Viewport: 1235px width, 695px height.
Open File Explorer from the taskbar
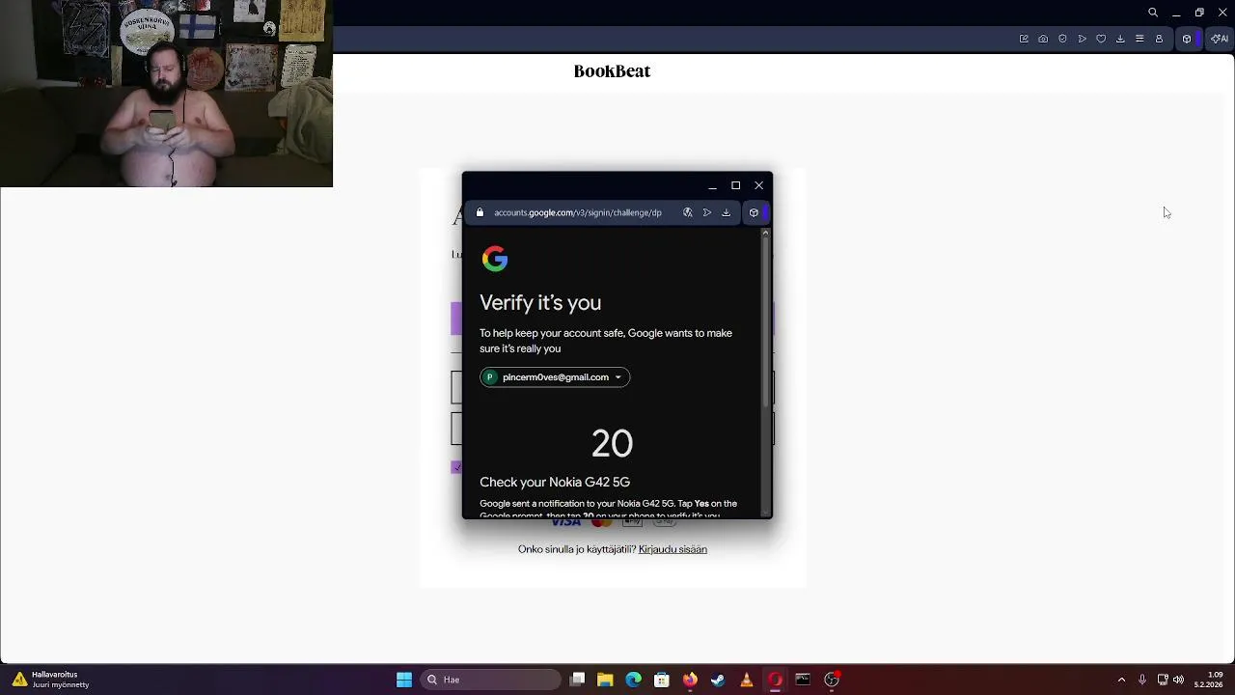[605, 680]
